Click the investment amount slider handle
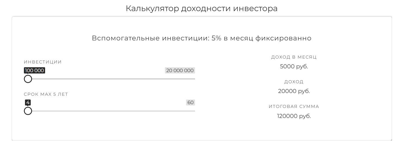 [28, 79]
